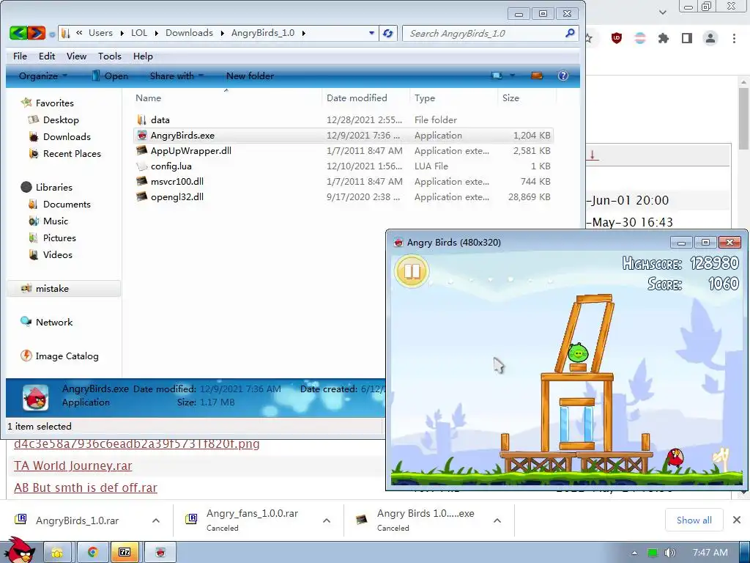
Task: Open the Explorer help icon
Action: (x=563, y=76)
